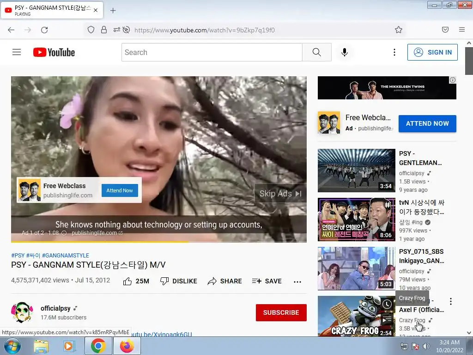This screenshot has height=355, width=473.
Task: Open the Windows Start menu
Action: (12, 346)
